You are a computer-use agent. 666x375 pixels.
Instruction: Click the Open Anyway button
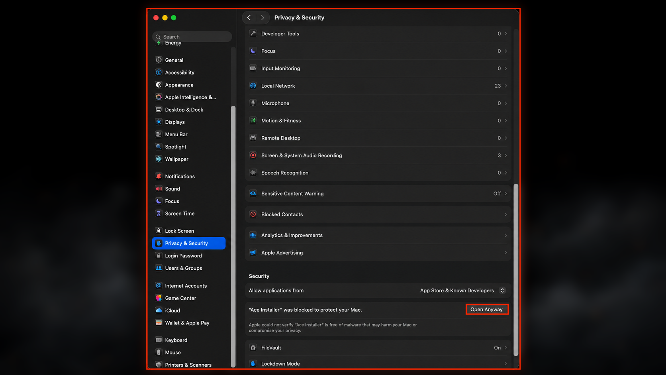(x=487, y=309)
